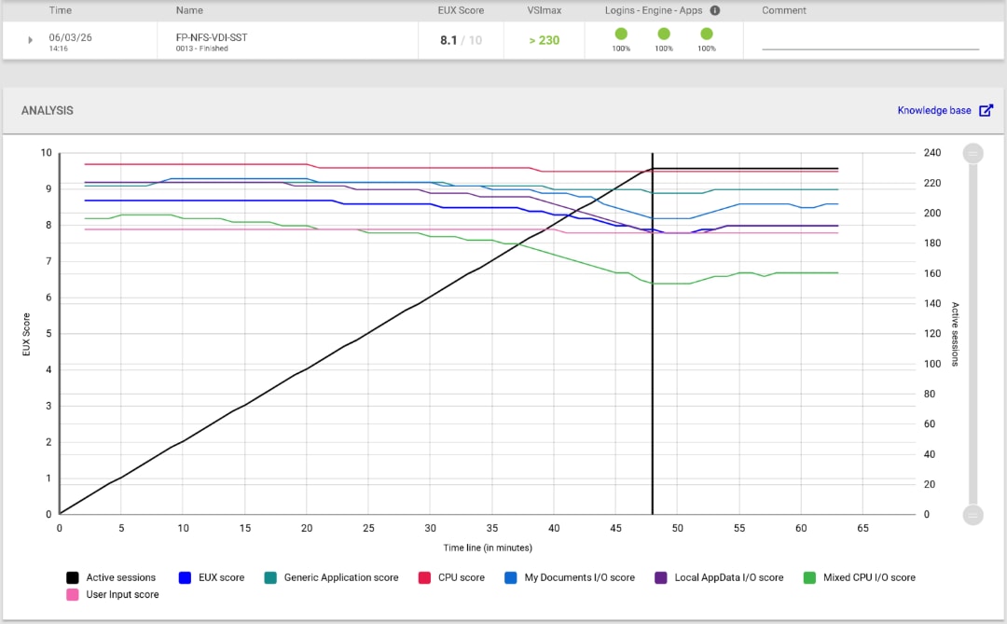Toggle the Active sessions legend entry
1007x624 pixels.
click(111, 577)
